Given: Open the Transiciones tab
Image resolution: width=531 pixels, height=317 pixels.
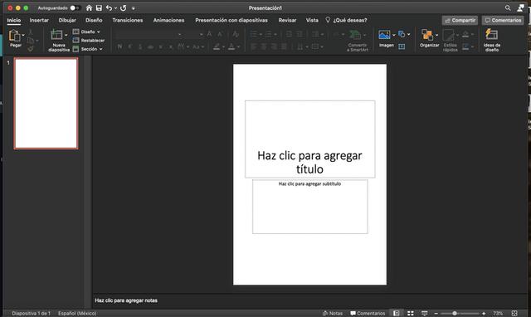Looking at the screenshot, I should [x=127, y=20].
